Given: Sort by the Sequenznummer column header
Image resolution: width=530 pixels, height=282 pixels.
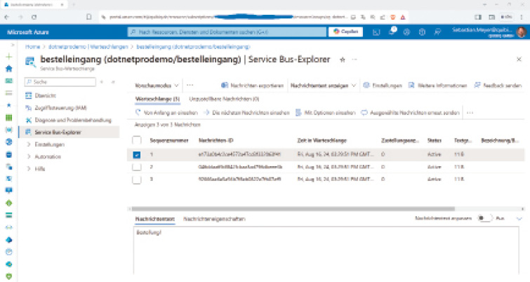Looking at the screenshot, I should pyautogui.click(x=169, y=140).
